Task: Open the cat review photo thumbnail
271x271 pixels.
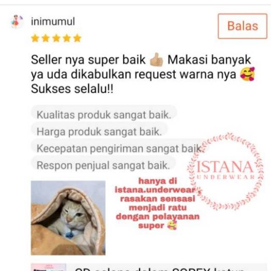Action: coord(68,218)
